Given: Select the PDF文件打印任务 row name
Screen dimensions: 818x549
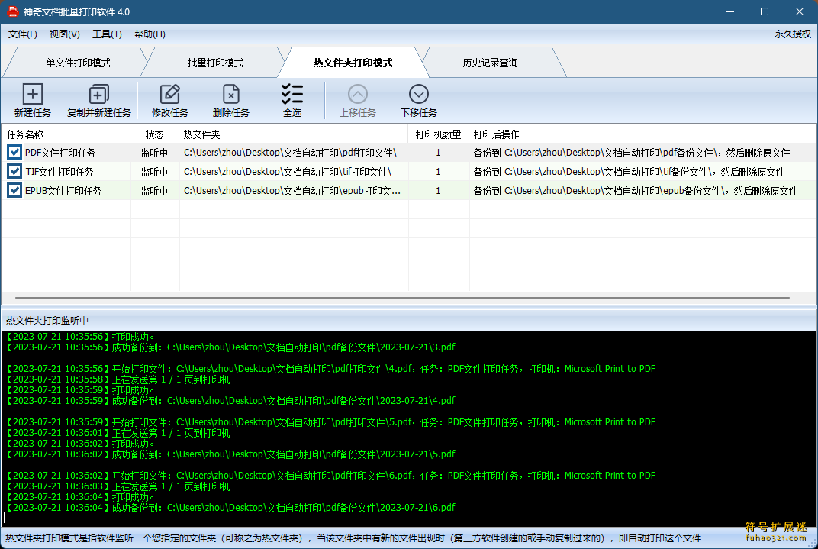Looking at the screenshot, I should tap(60, 153).
